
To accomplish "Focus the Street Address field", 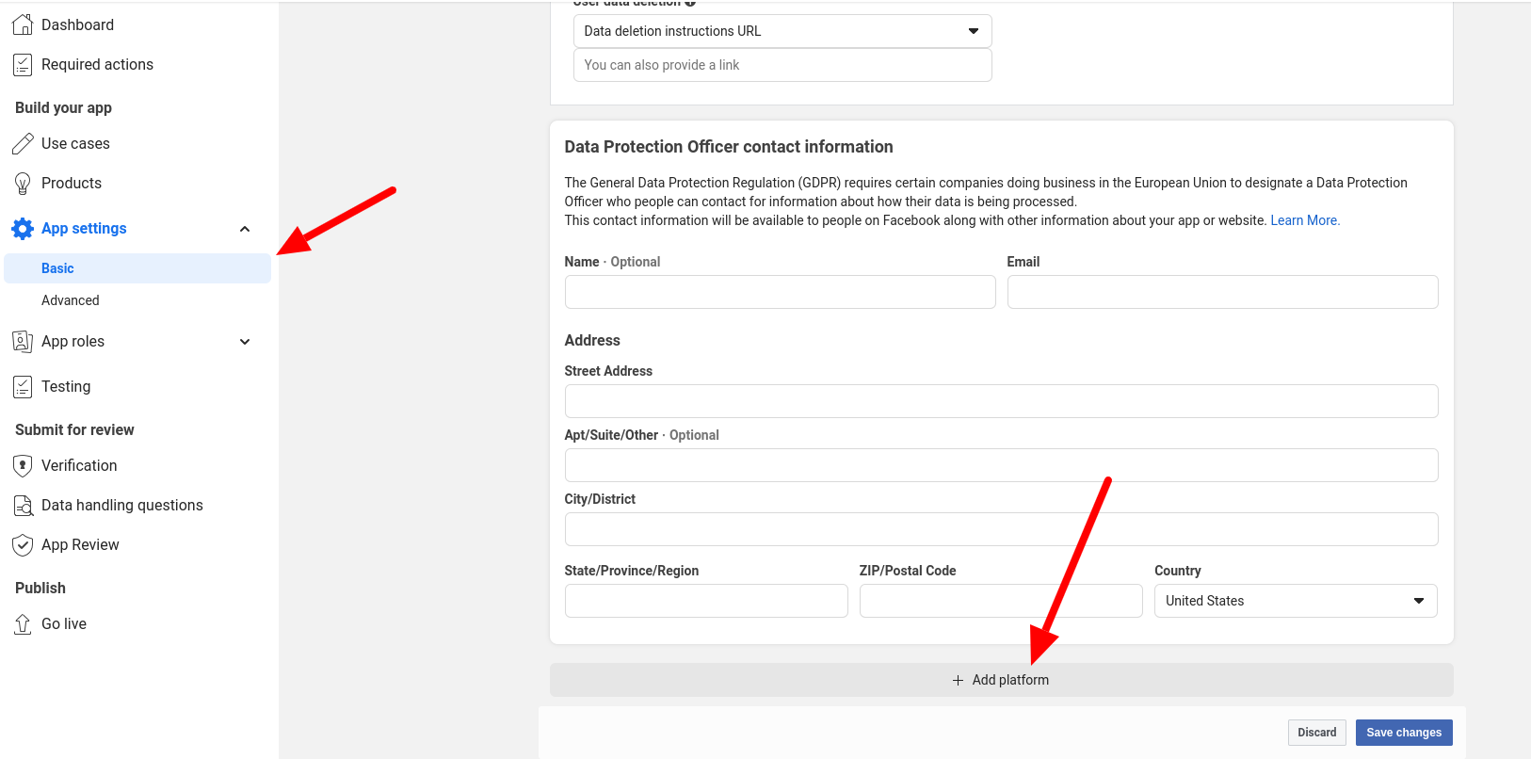I will (1001, 401).
